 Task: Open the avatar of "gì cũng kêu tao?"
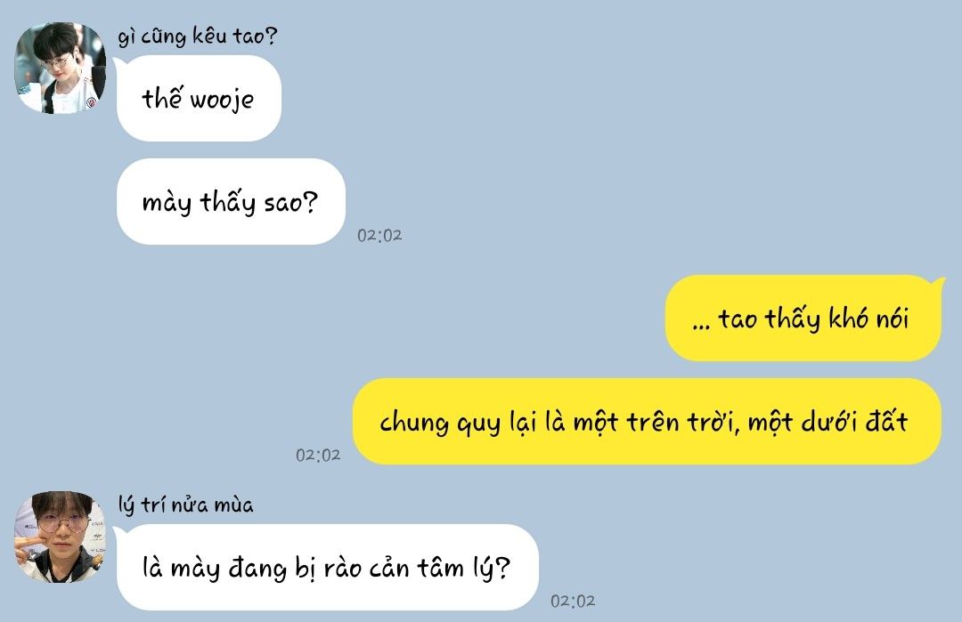(x=60, y=68)
